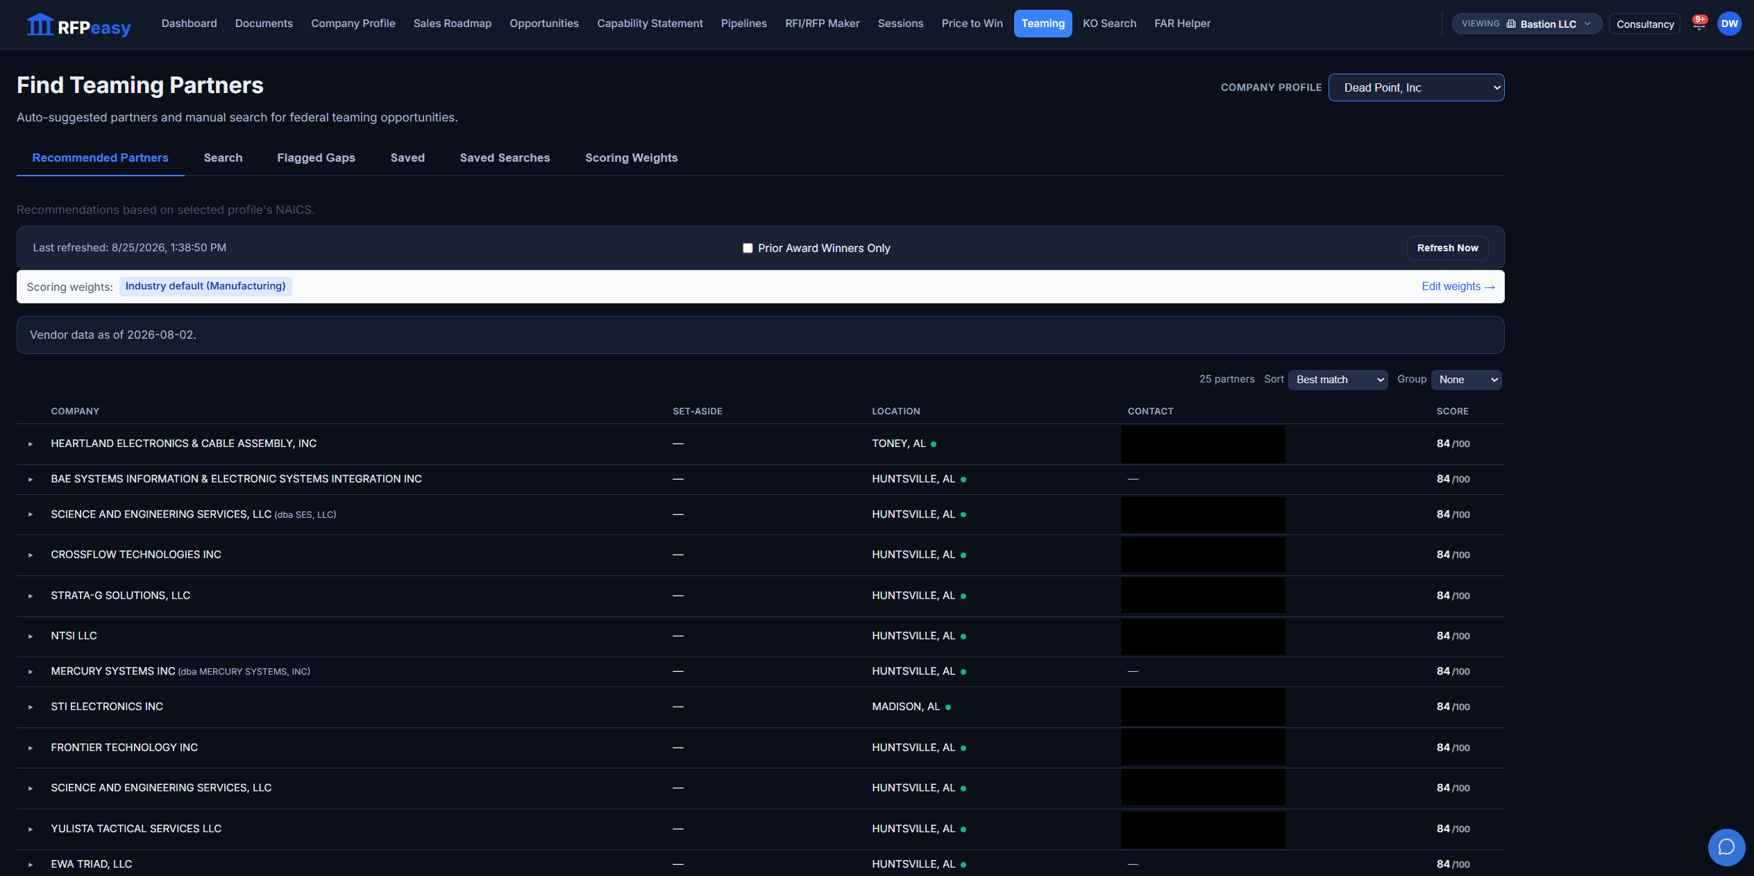The width and height of the screenshot is (1754, 876).
Task: Expand the Heartland Electronics row
Action: 31,444
